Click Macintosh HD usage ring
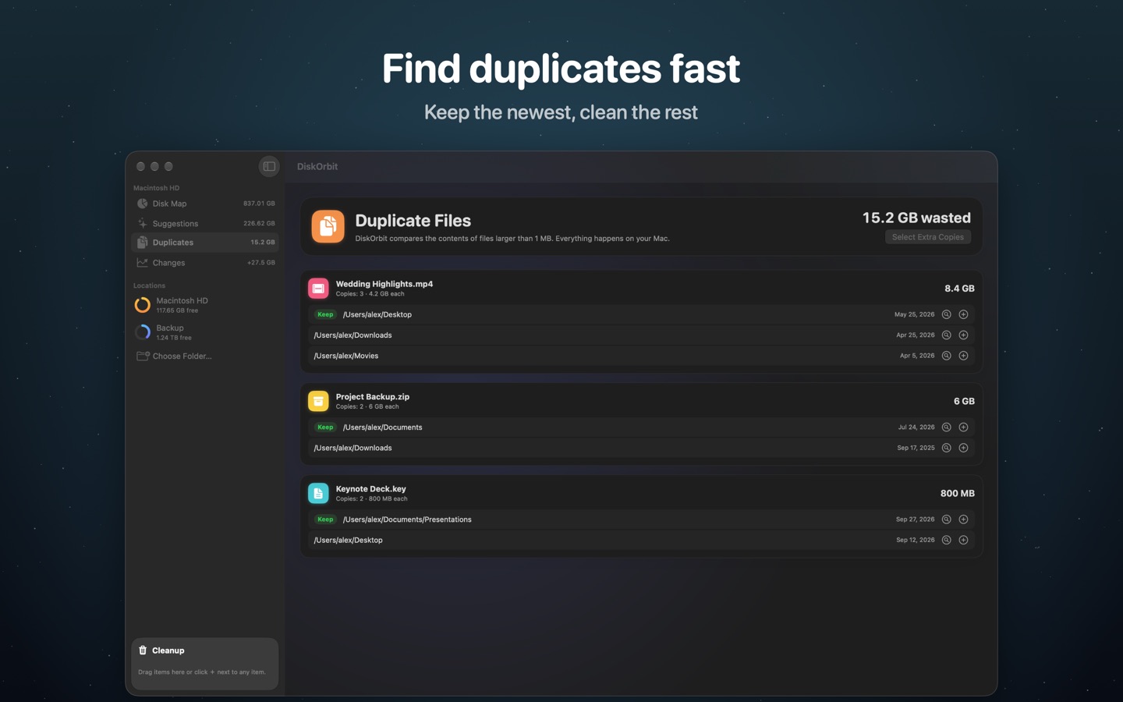The image size is (1123, 702). [143, 305]
